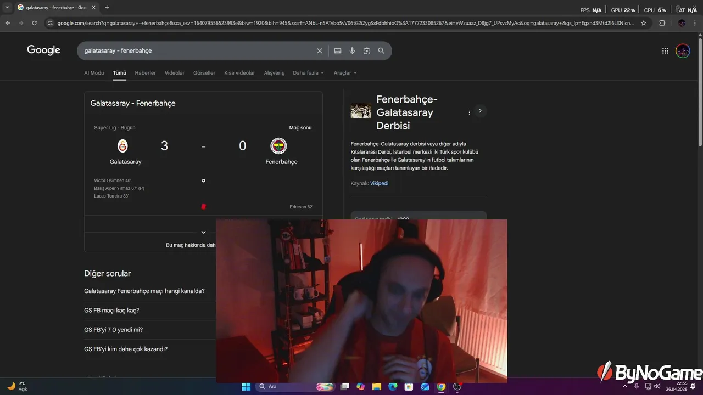Open the Google account avatar
This screenshot has height=395, width=703.
(683, 51)
